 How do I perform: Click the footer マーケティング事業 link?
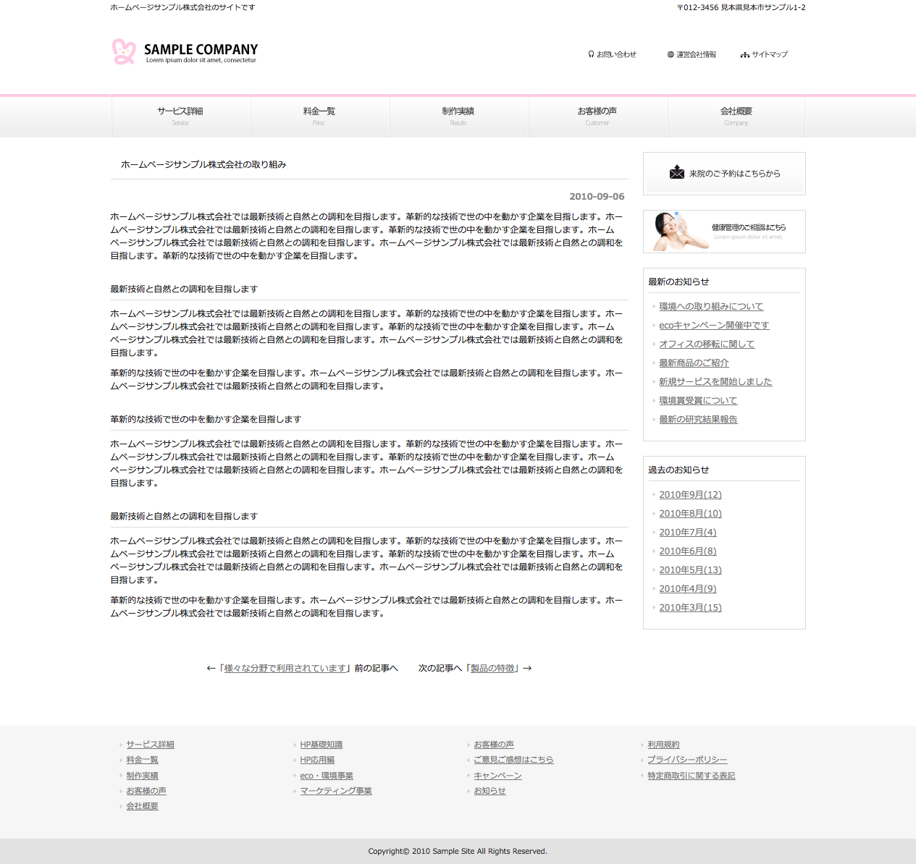336,791
